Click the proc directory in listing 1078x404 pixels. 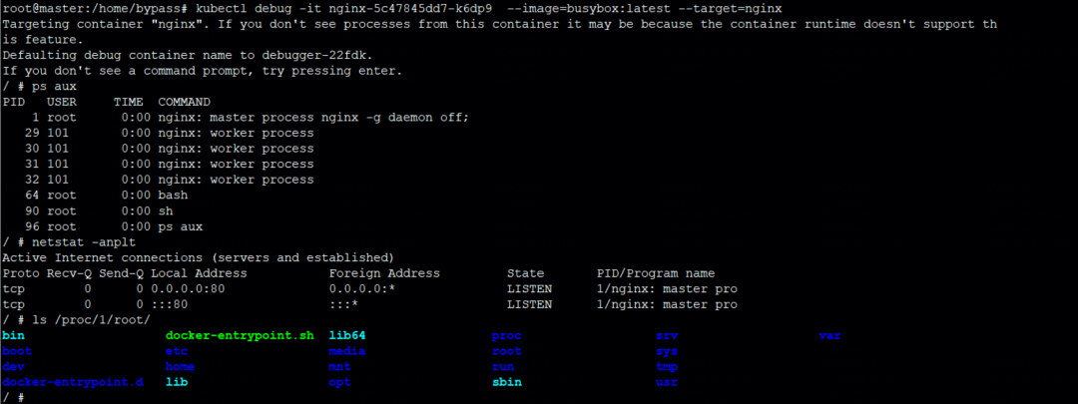507,336
